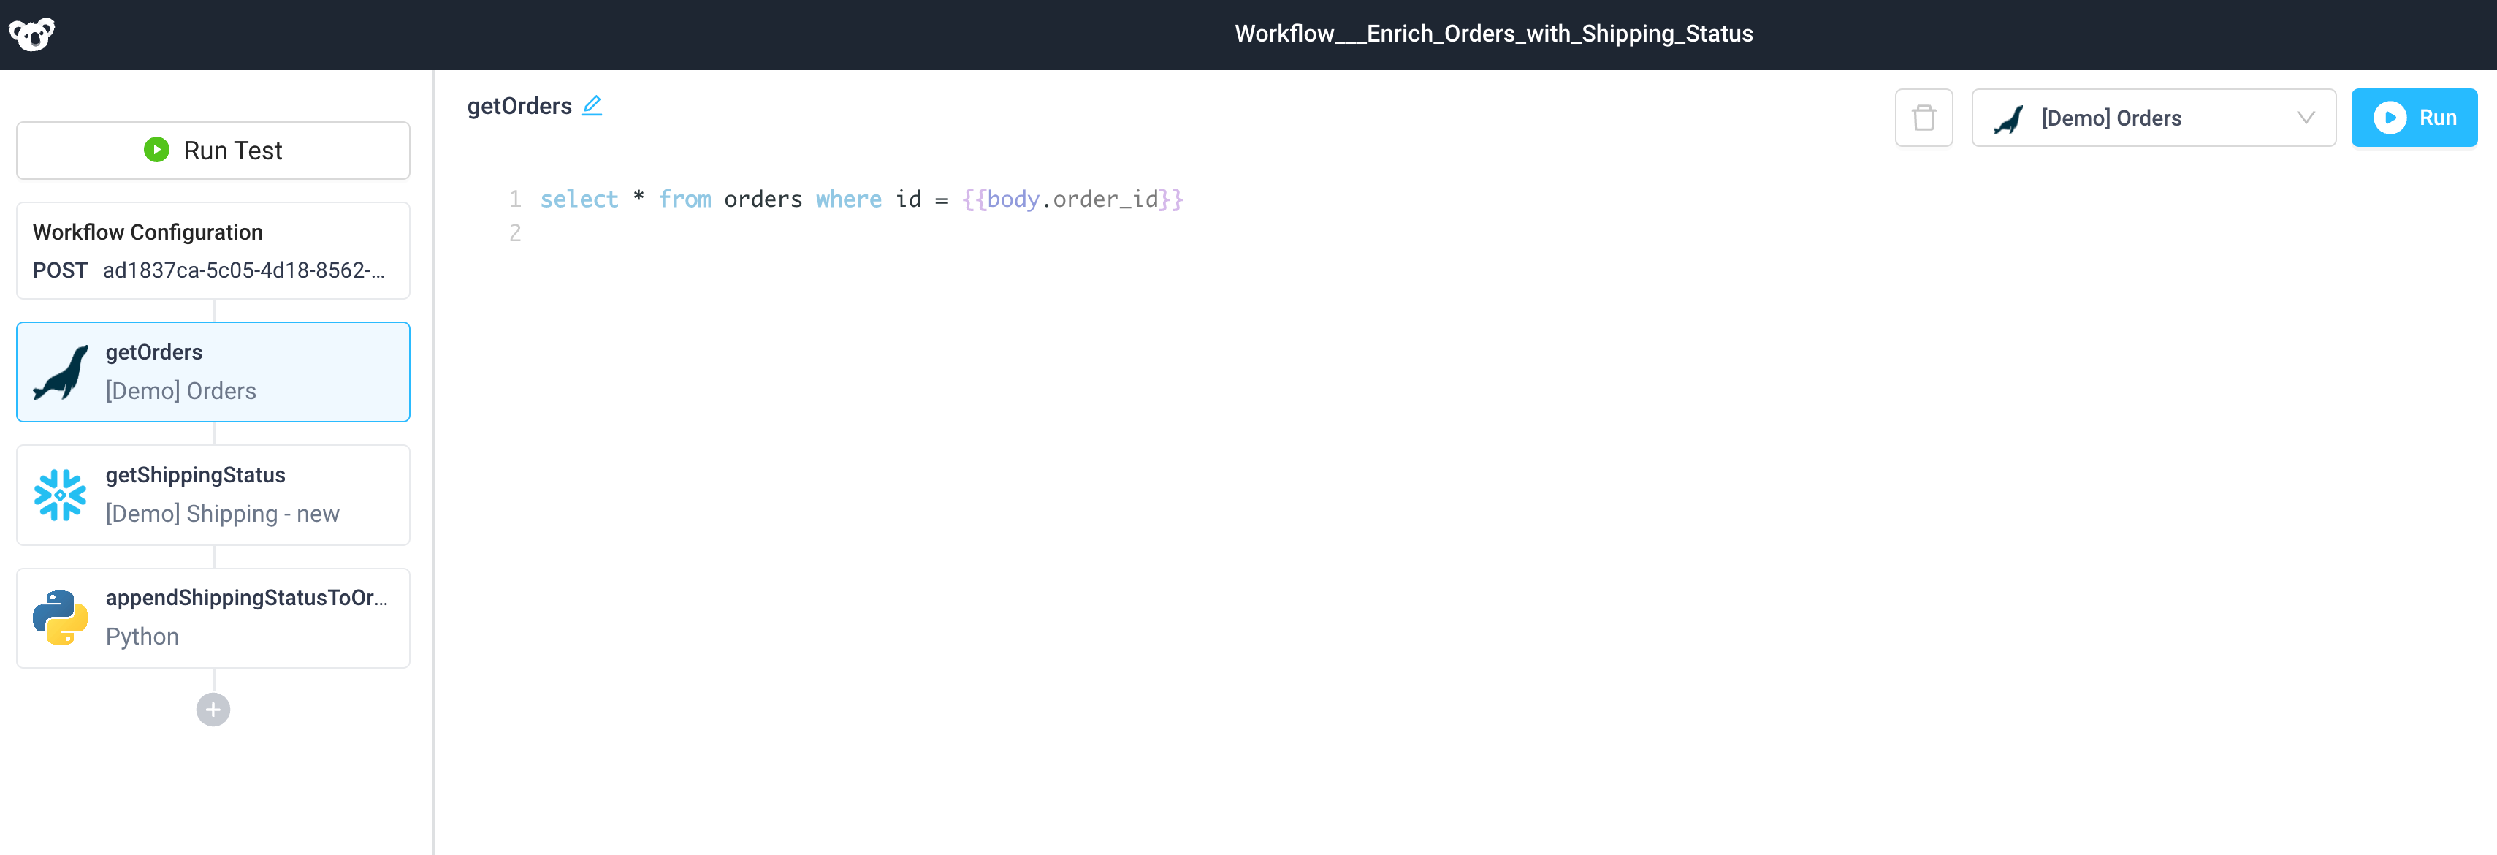Expand the resource selector chevron
2497x855 pixels.
[x=2306, y=118]
